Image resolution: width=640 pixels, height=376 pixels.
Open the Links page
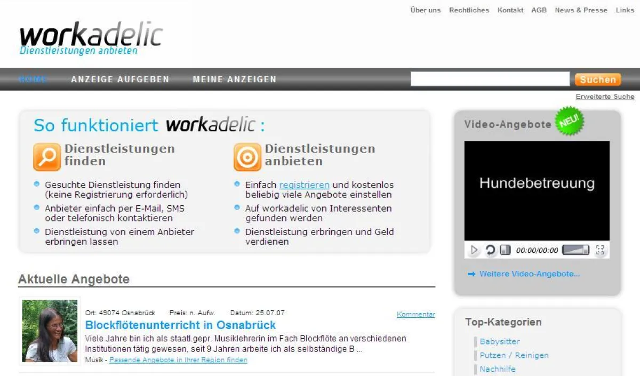tap(625, 10)
